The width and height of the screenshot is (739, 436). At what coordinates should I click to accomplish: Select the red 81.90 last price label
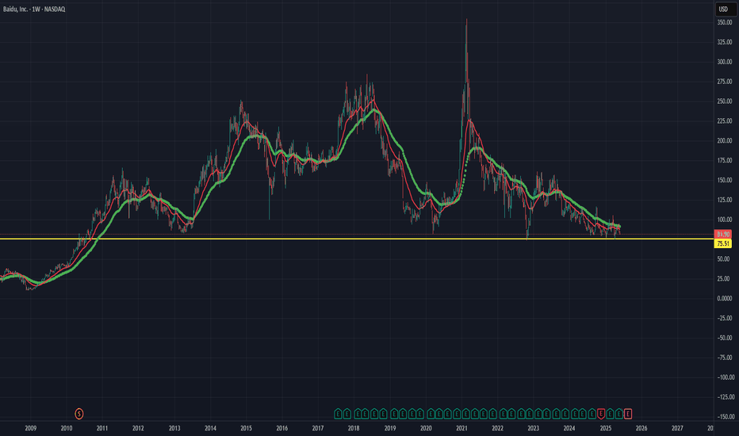723,235
